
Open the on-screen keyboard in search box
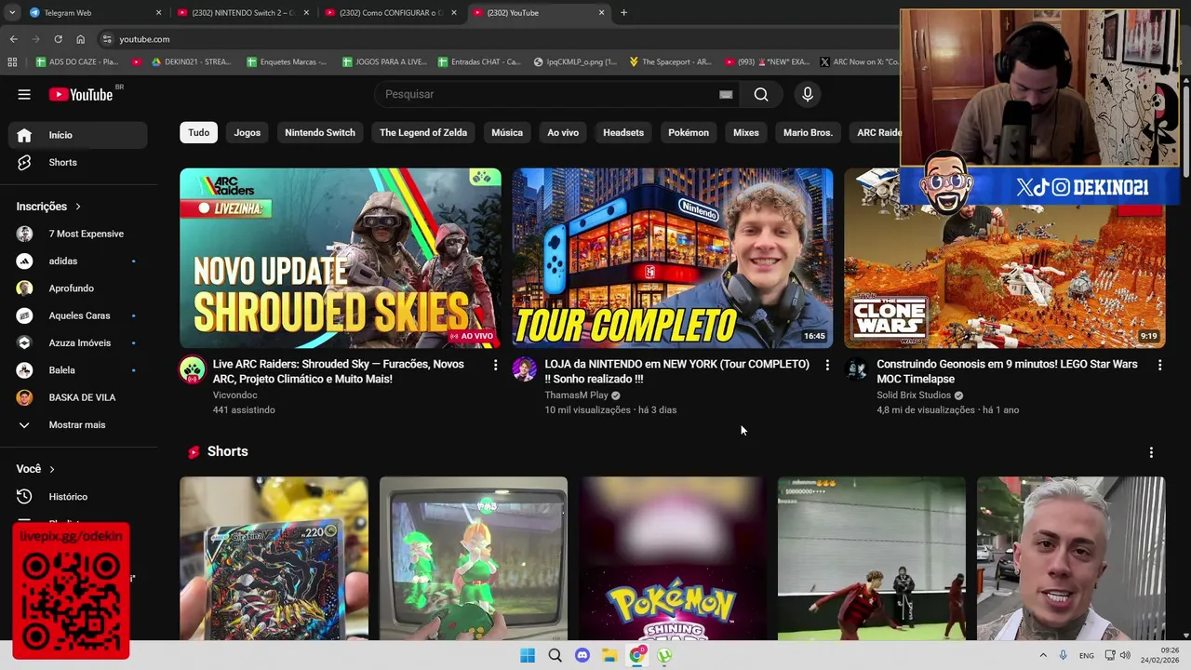point(726,94)
